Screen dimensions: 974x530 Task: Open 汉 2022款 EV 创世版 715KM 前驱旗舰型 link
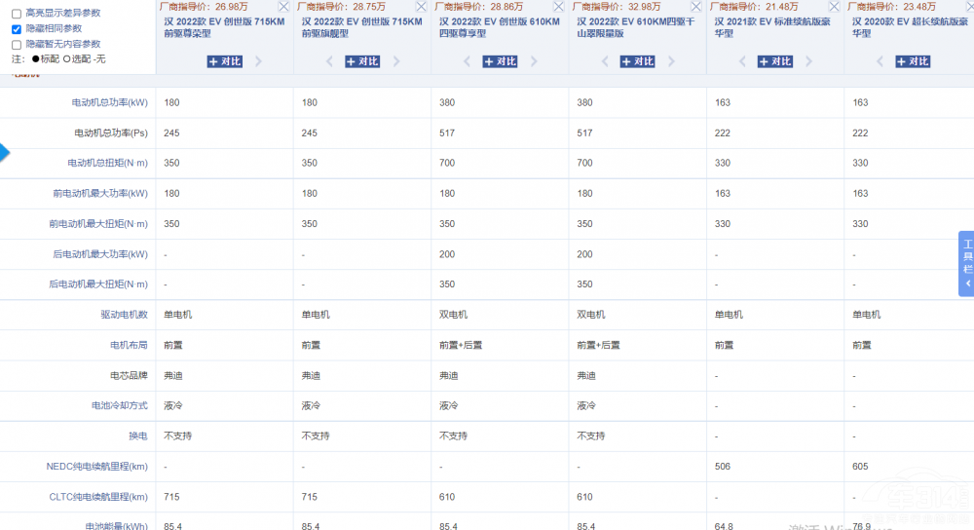(360, 27)
